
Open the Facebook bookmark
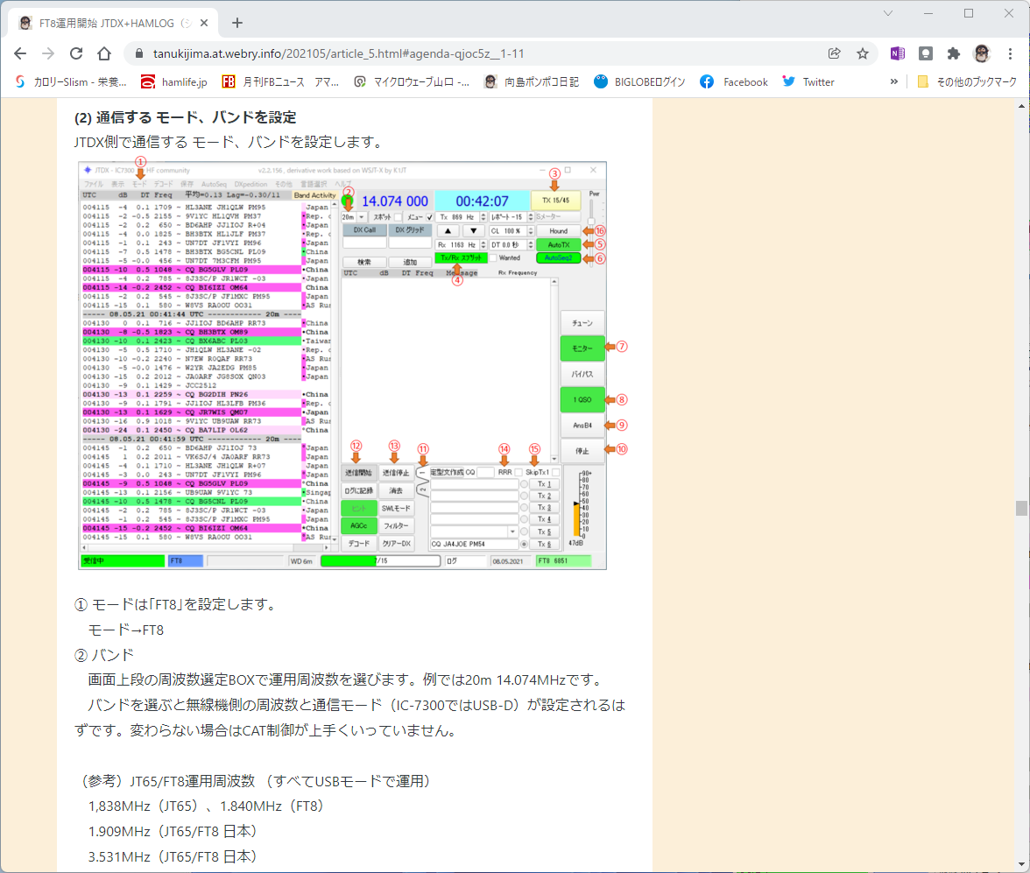pyautogui.click(x=734, y=81)
